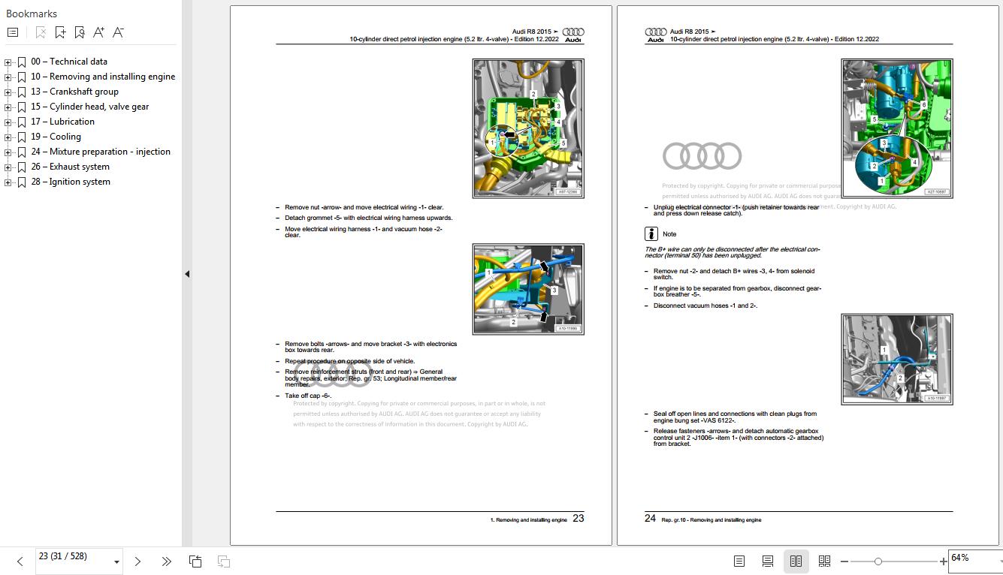Expand '13 – Crankshaft group' bookmark
This screenshot has width=1003, height=575.
(x=8, y=92)
